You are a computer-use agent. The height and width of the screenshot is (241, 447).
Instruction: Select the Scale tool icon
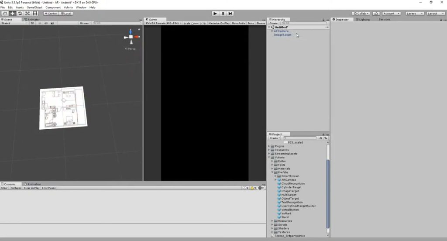click(28, 14)
